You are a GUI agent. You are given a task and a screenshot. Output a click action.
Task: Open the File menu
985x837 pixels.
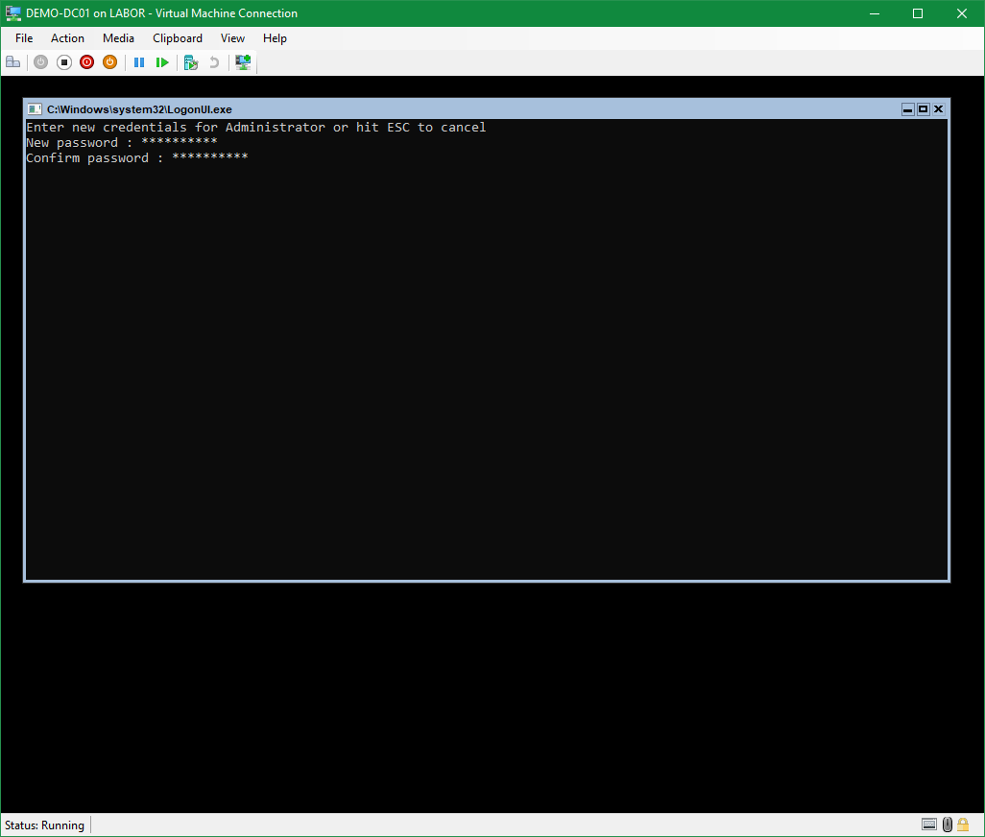pyautogui.click(x=24, y=38)
